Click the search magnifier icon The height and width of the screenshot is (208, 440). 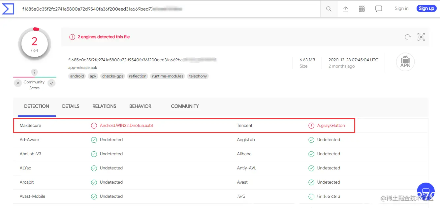[x=329, y=9]
